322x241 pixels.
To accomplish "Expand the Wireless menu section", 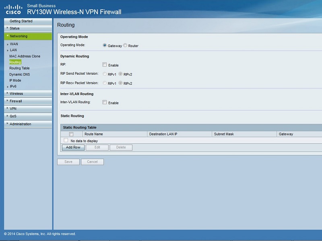I will click(x=28, y=94).
